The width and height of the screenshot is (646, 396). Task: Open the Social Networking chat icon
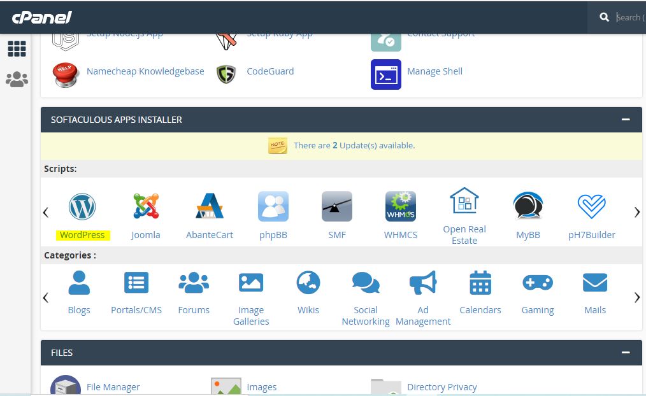click(x=366, y=283)
